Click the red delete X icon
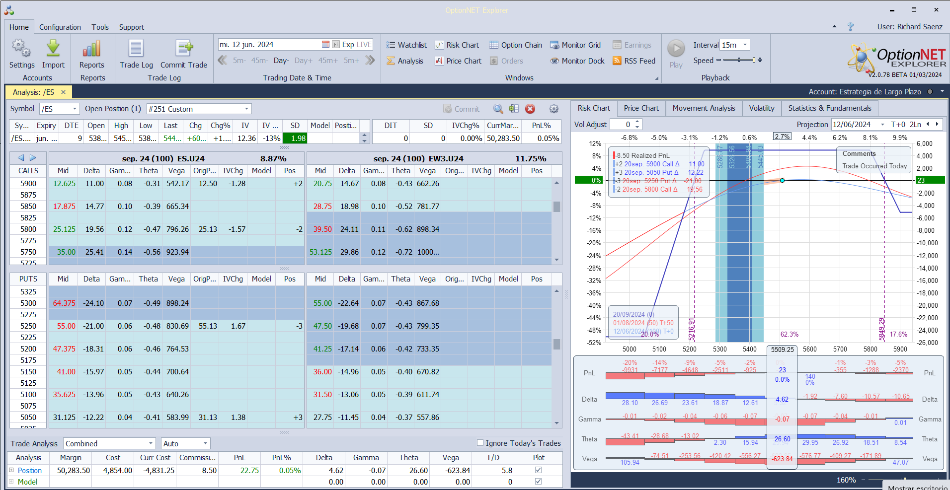The height and width of the screenshot is (490, 950). (530, 109)
